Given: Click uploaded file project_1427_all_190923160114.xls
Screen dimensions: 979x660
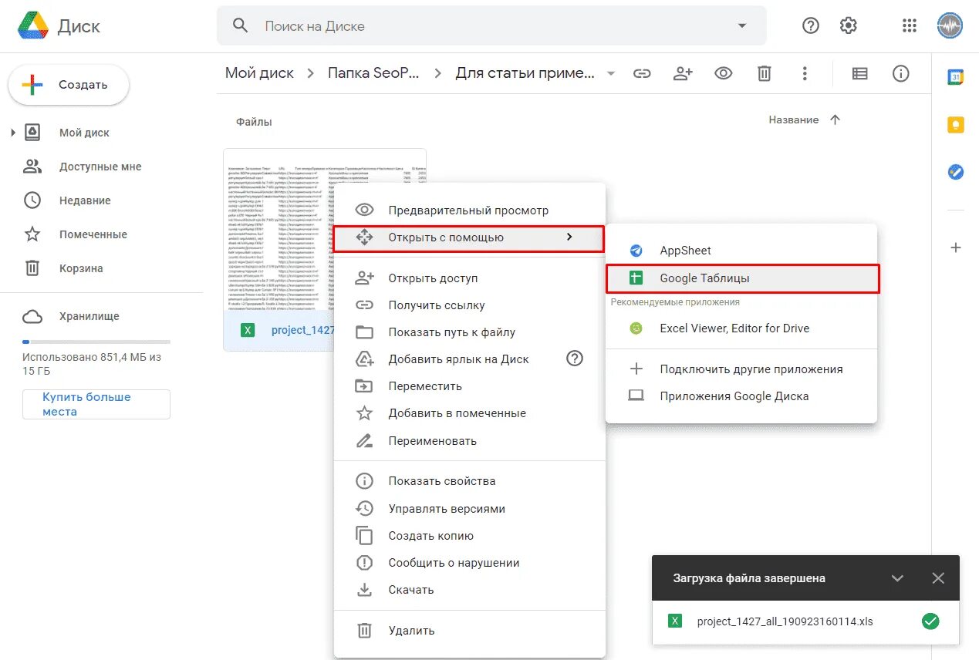Looking at the screenshot, I should [x=785, y=621].
